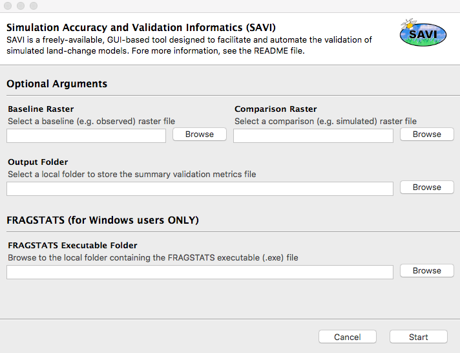Start the SAVI validation run
The width and height of the screenshot is (460, 353).
419,337
